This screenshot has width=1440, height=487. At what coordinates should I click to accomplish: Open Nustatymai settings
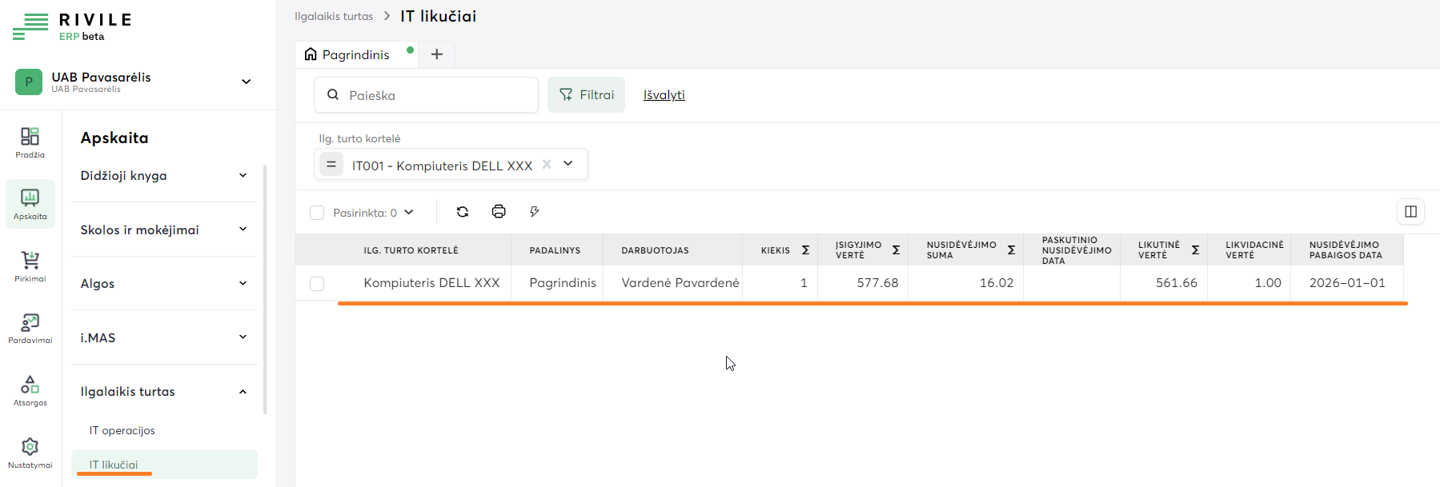tap(30, 453)
